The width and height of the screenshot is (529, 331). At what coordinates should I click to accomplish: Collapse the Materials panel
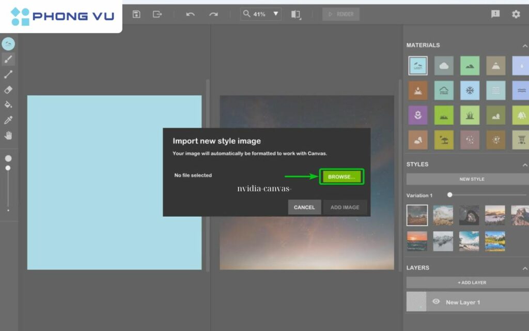click(x=525, y=45)
